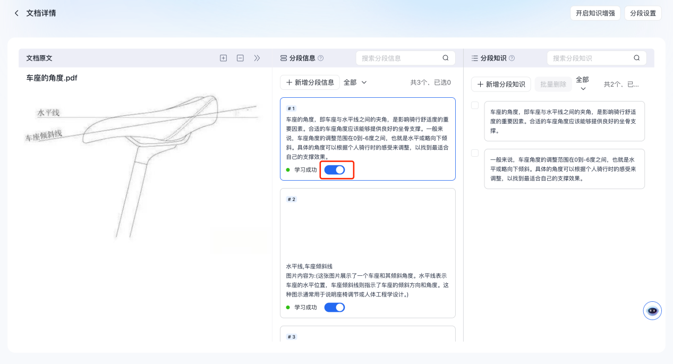This screenshot has height=364, width=673.
Task: Zoom in document with plus icon
Action: point(224,58)
